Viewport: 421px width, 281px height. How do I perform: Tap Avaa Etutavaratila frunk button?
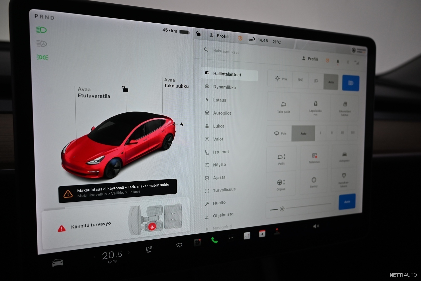click(x=94, y=93)
